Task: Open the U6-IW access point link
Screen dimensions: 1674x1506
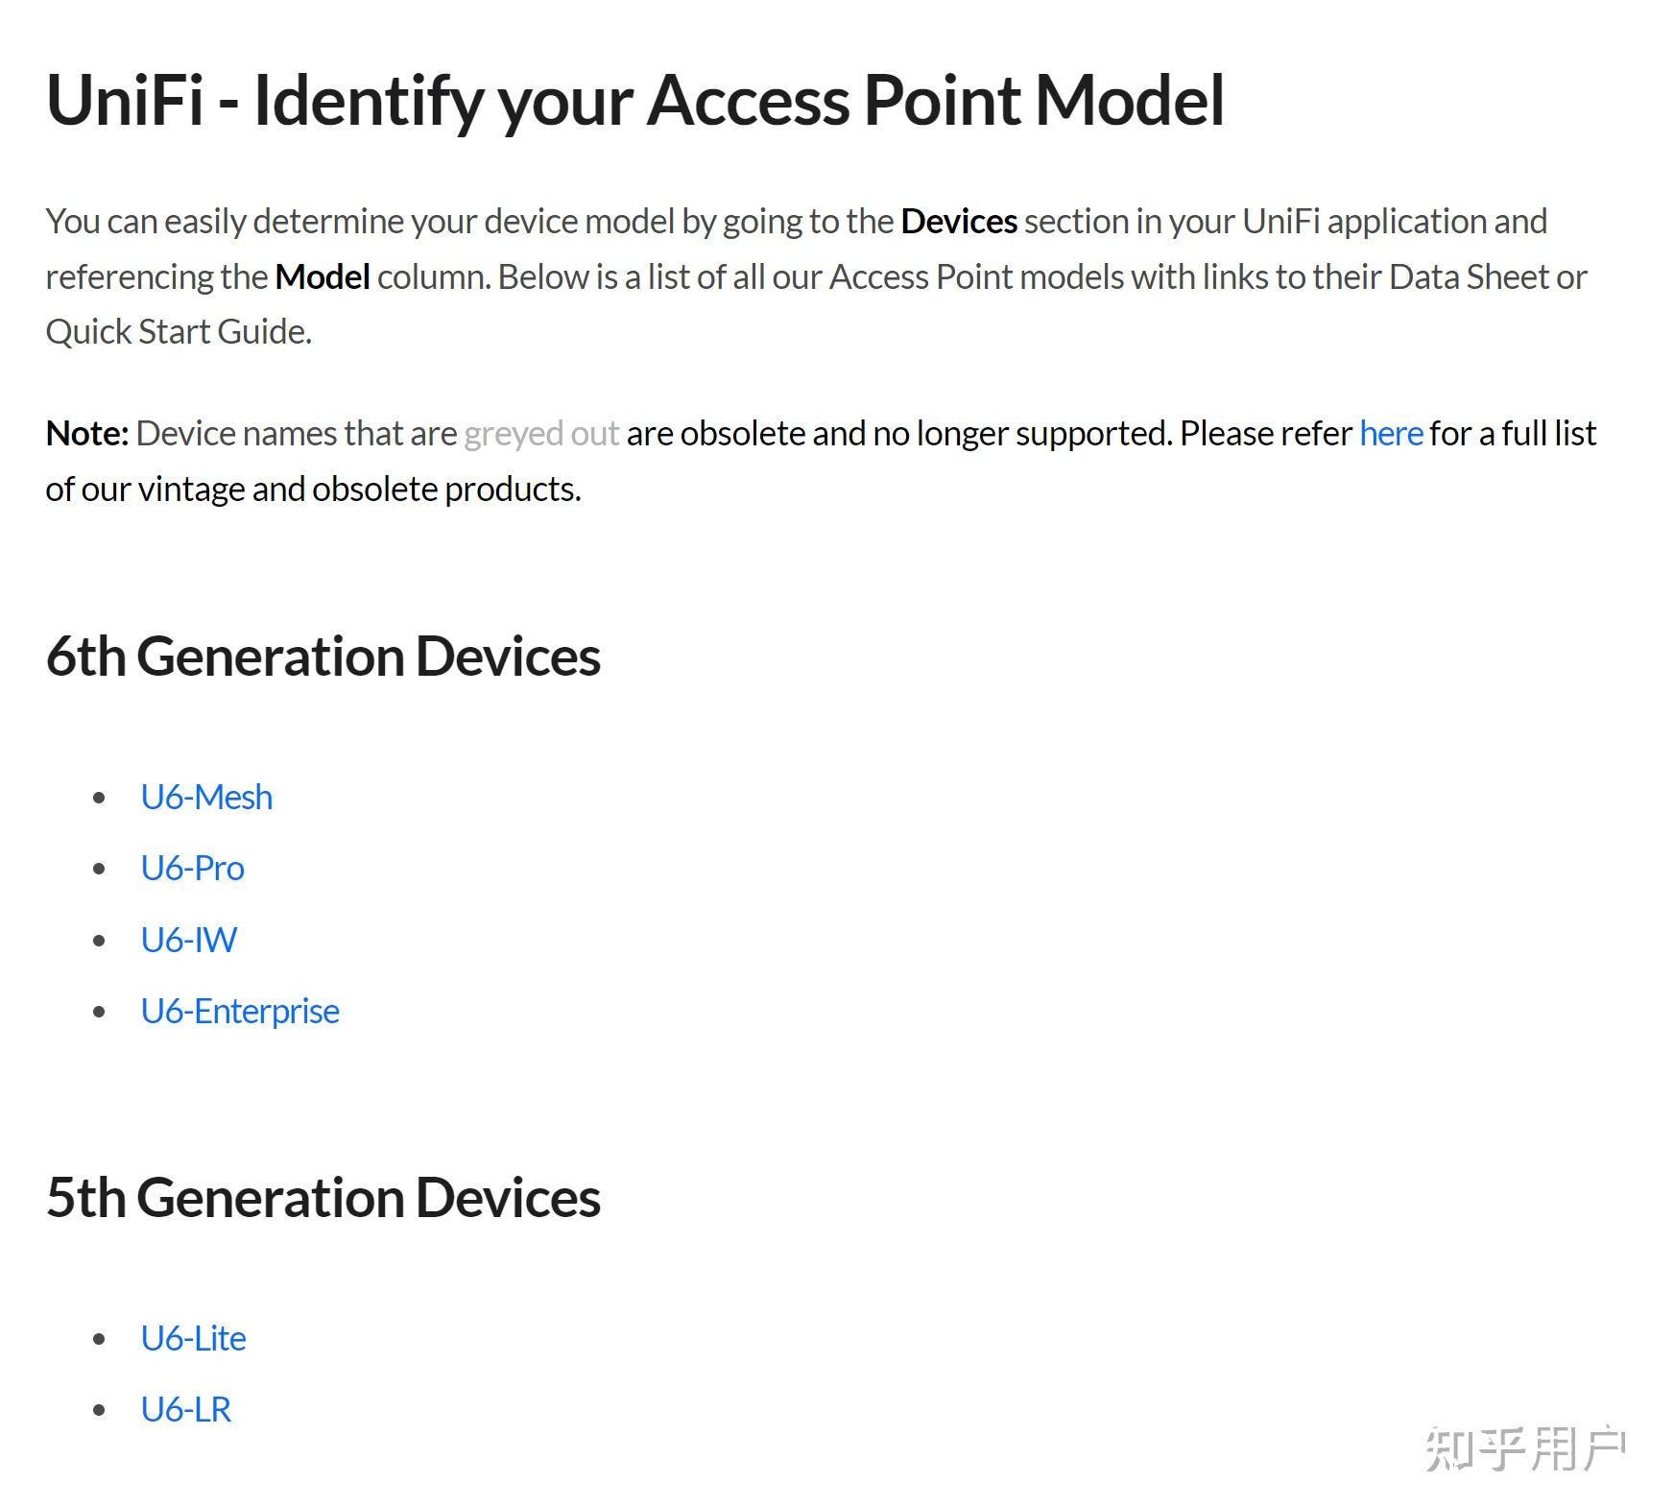Action: 188,940
